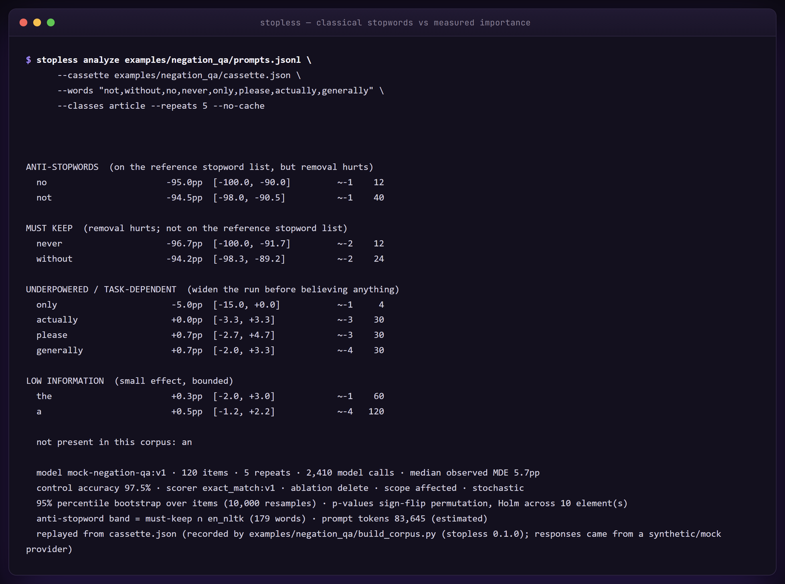Click the window title text 'stopless'
The height and width of the screenshot is (584, 785).
click(x=280, y=22)
